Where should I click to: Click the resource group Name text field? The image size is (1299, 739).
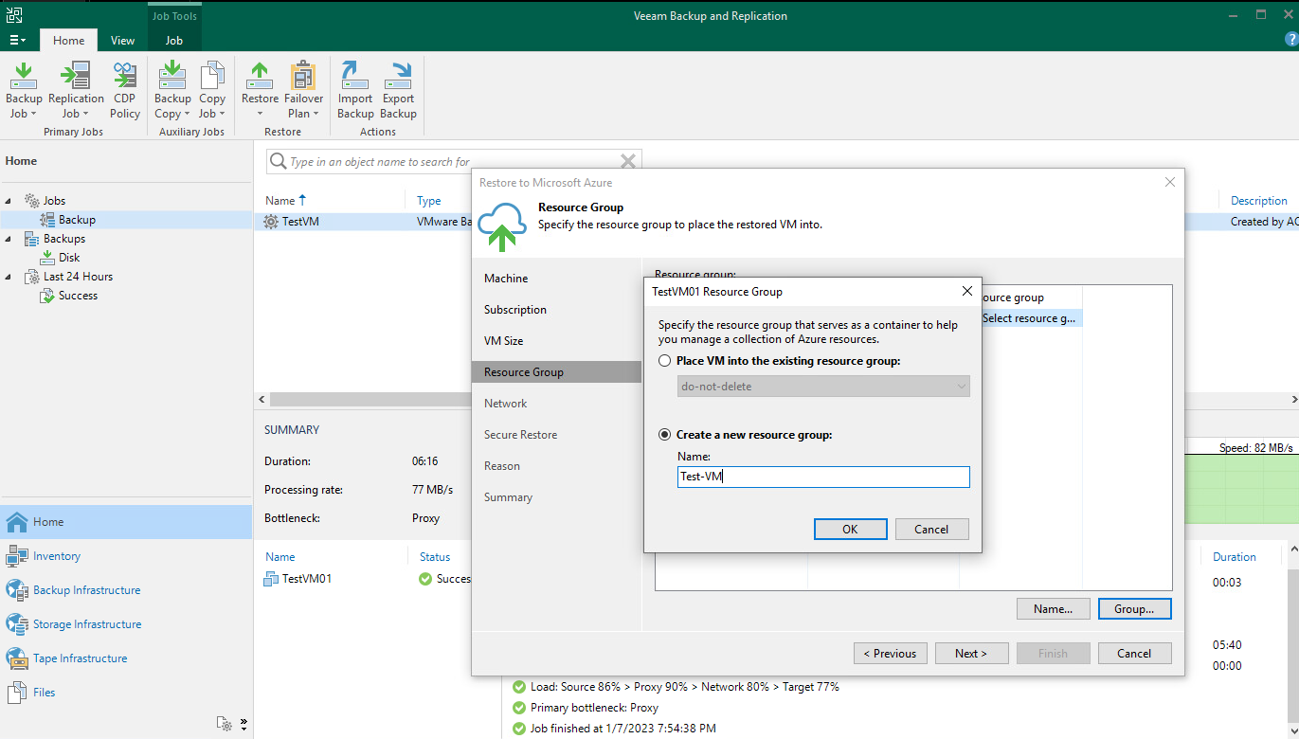coord(823,478)
